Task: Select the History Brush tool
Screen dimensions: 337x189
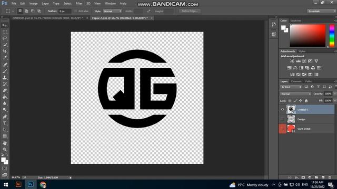Action: click(5, 84)
